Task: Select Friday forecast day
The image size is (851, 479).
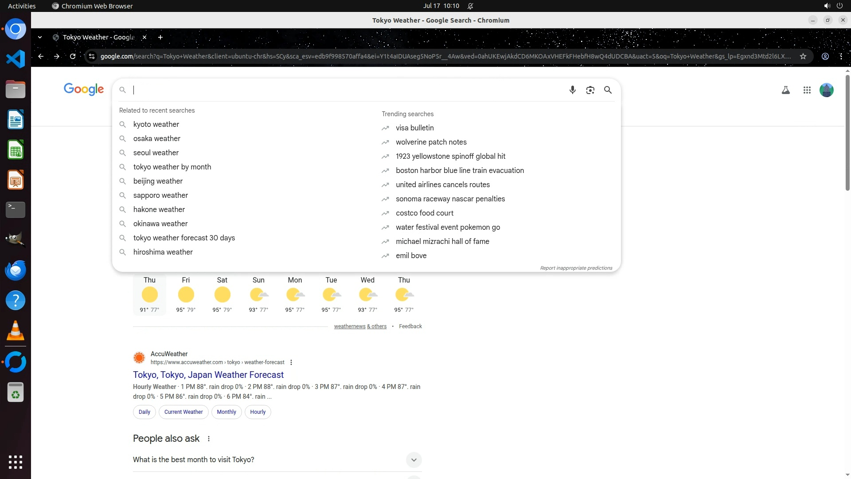Action: 186,294
